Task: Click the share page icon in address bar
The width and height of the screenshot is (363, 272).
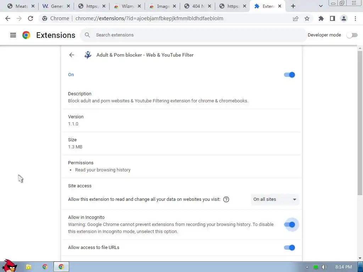Action: pos(296,18)
